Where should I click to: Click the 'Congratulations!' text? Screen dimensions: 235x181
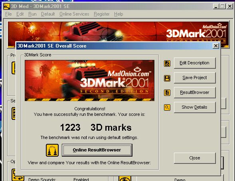(90, 109)
